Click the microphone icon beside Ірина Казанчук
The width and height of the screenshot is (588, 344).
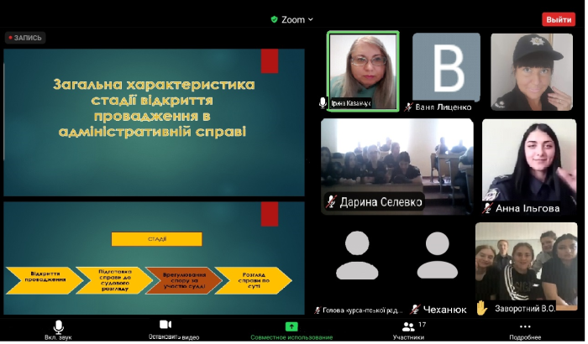coord(323,102)
